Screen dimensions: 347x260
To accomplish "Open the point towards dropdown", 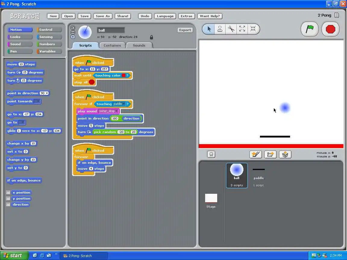I will (38, 101).
